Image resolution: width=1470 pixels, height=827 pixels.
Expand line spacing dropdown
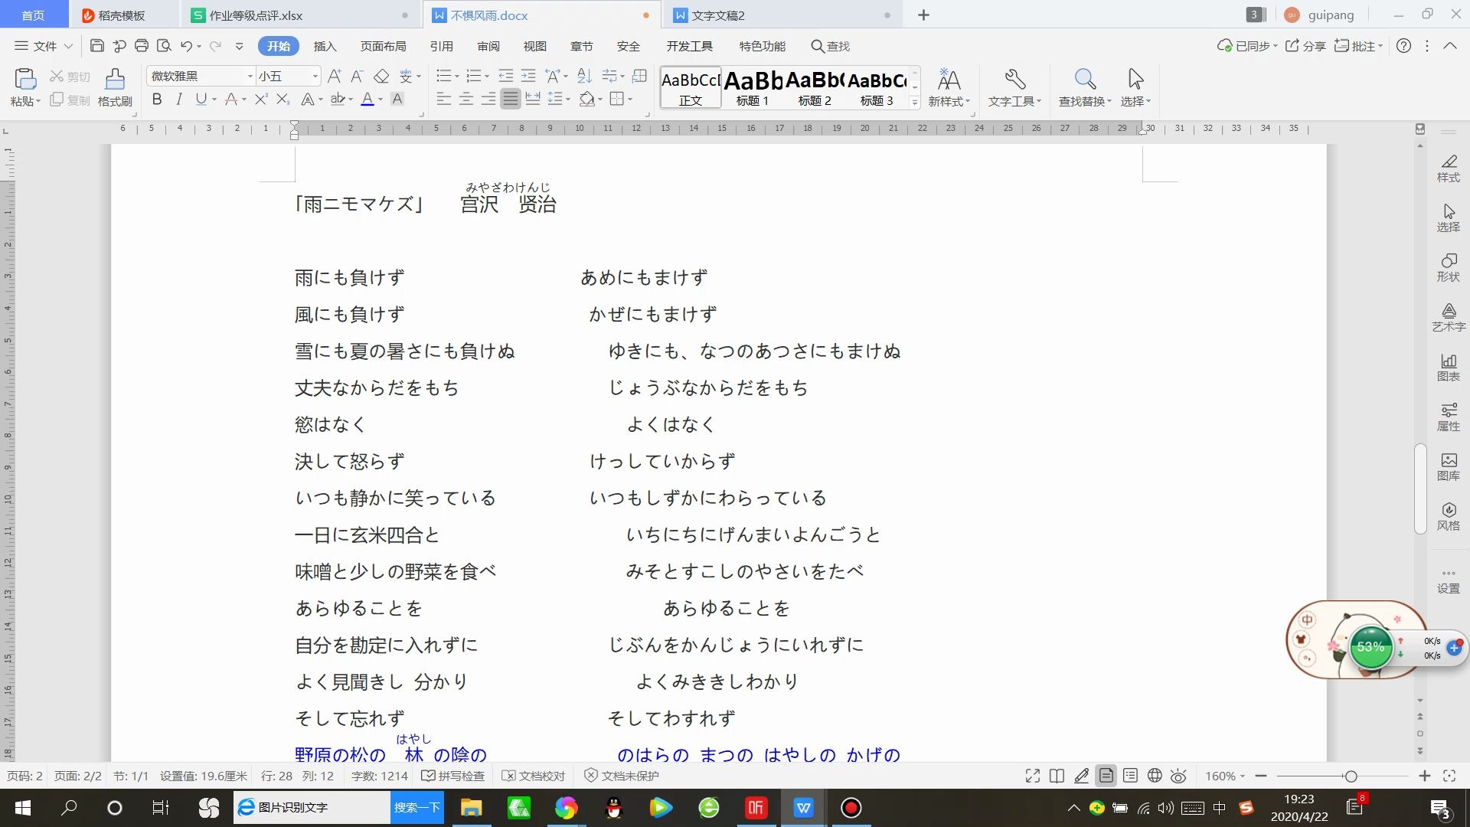tap(568, 99)
